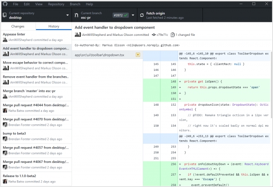
Task: Open the File menu
Action: click(x=16, y=4)
